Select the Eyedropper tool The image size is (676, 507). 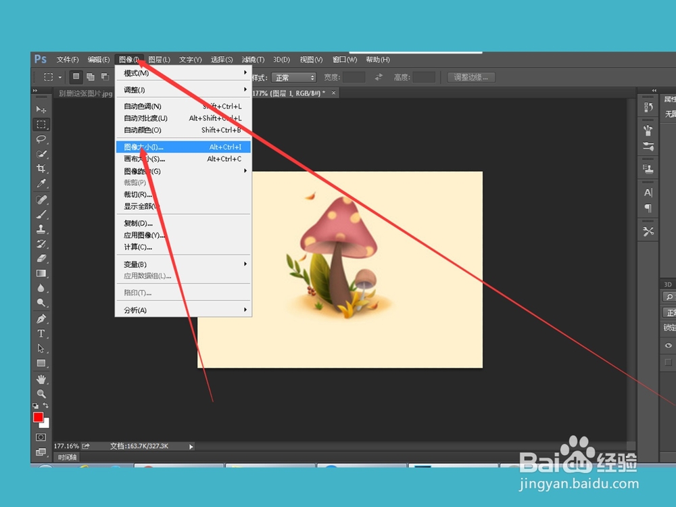[41, 183]
